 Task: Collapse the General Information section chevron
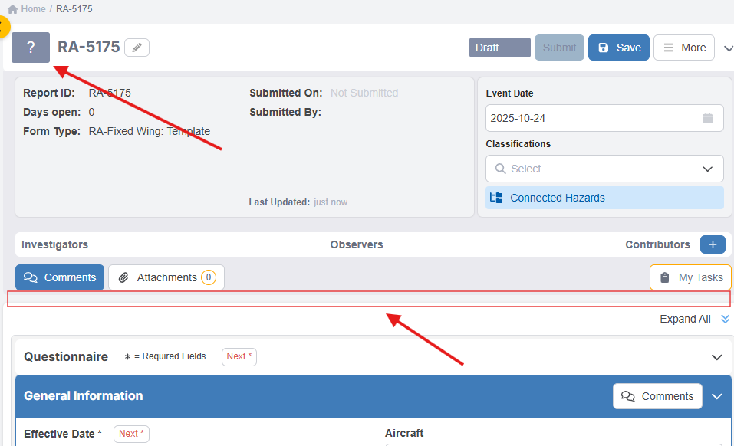point(716,396)
